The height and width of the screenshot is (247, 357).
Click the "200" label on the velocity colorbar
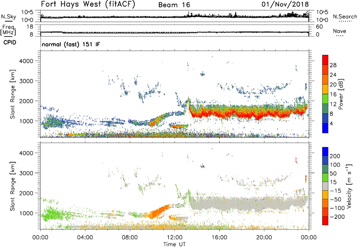point(335,156)
